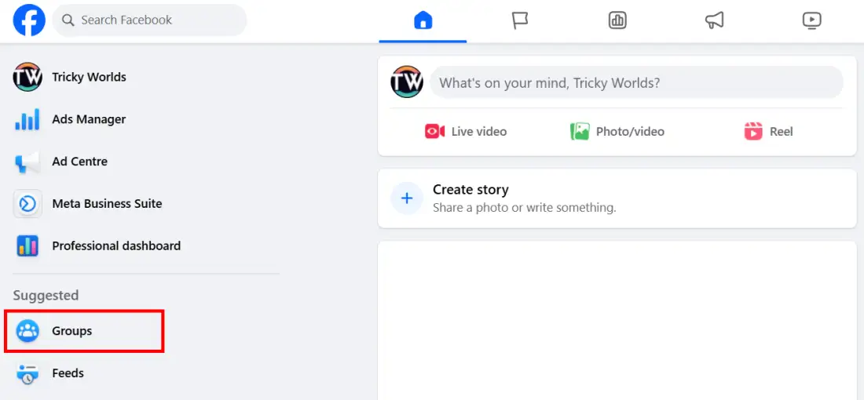Click the Meta Business Suite icon
The height and width of the screenshot is (400, 864).
[27, 204]
